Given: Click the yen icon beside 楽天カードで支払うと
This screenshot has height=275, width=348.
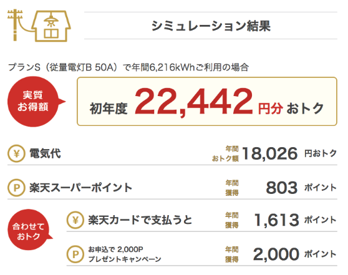Looking at the screenshot, I should pos(75,220).
